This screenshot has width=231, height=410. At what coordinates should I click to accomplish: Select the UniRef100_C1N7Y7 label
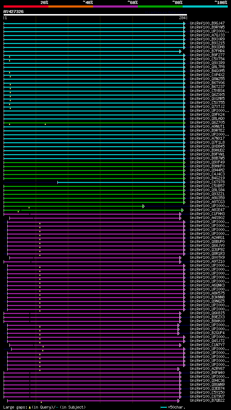point(207,345)
